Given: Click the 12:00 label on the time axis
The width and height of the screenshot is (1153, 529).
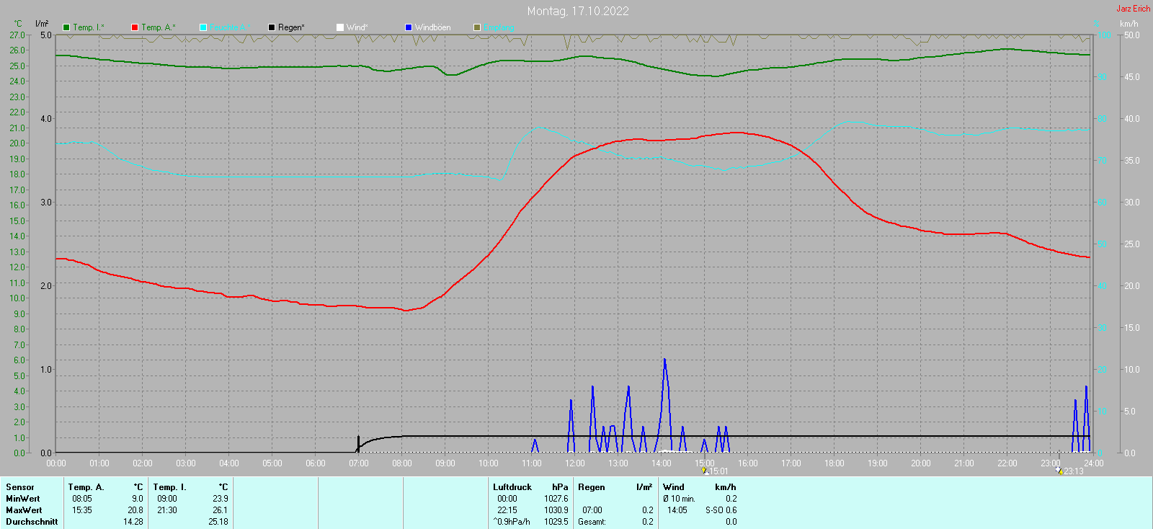Looking at the screenshot, I should (575, 463).
